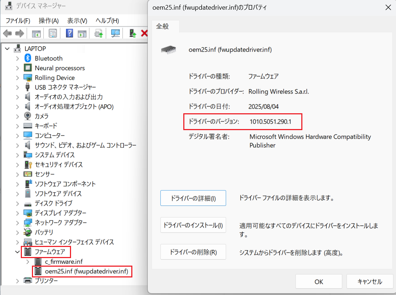This screenshot has height=295, width=396.
Task: Expand the ネットワーク アダプター node
Action: click(x=18, y=223)
